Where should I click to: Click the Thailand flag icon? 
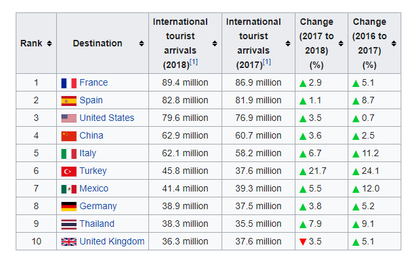[69, 224]
